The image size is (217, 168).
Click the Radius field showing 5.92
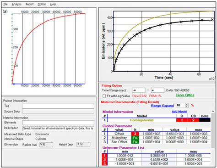pos(46,145)
